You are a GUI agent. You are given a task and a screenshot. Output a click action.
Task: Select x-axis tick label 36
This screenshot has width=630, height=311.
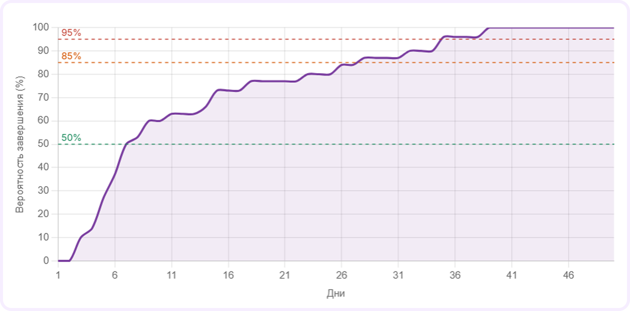tap(455, 275)
